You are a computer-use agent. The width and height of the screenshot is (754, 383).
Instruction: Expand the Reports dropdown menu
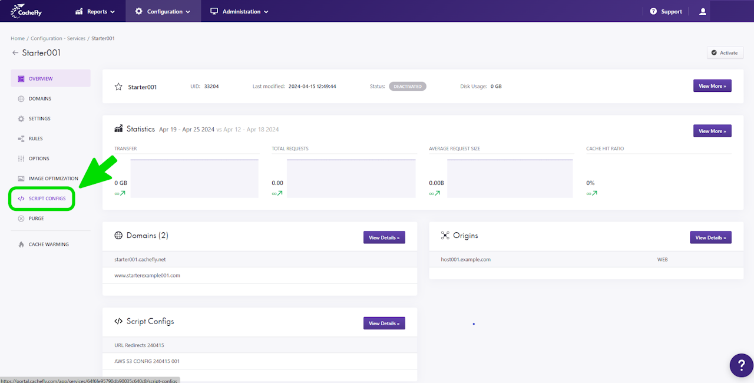[95, 11]
